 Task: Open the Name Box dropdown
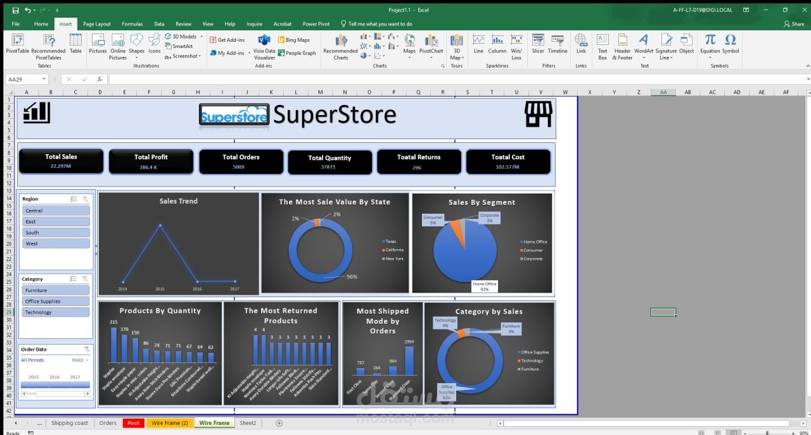pyautogui.click(x=44, y=79)
